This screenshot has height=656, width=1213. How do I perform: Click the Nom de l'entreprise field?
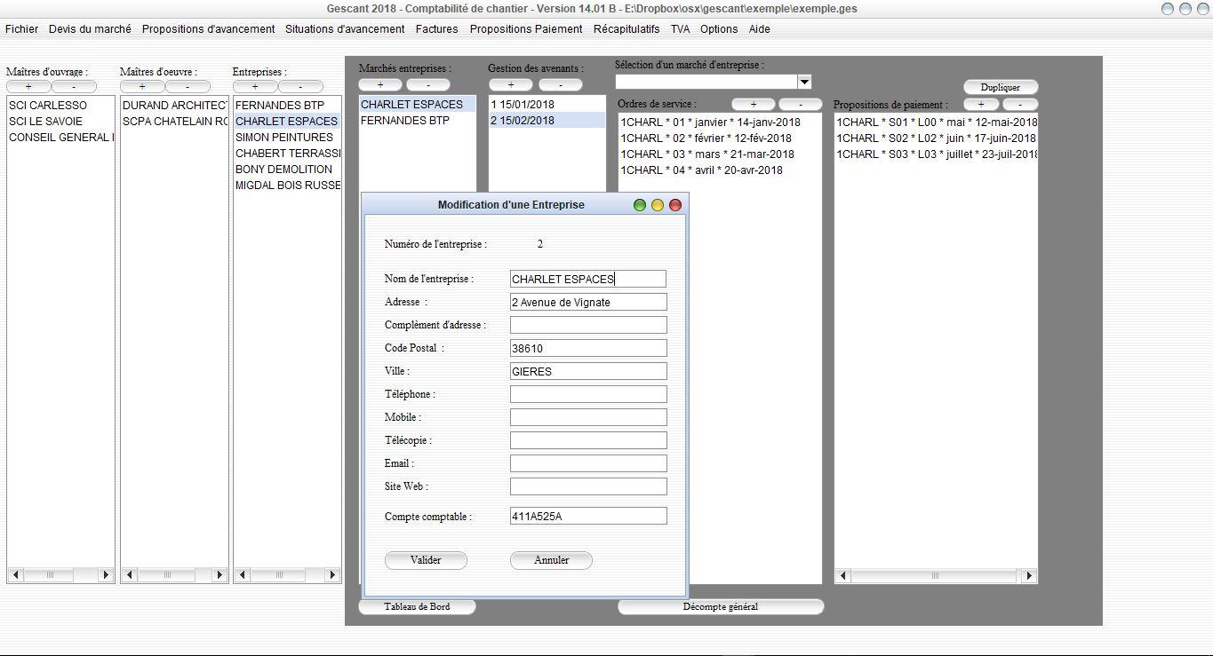[x=588, y=279]
